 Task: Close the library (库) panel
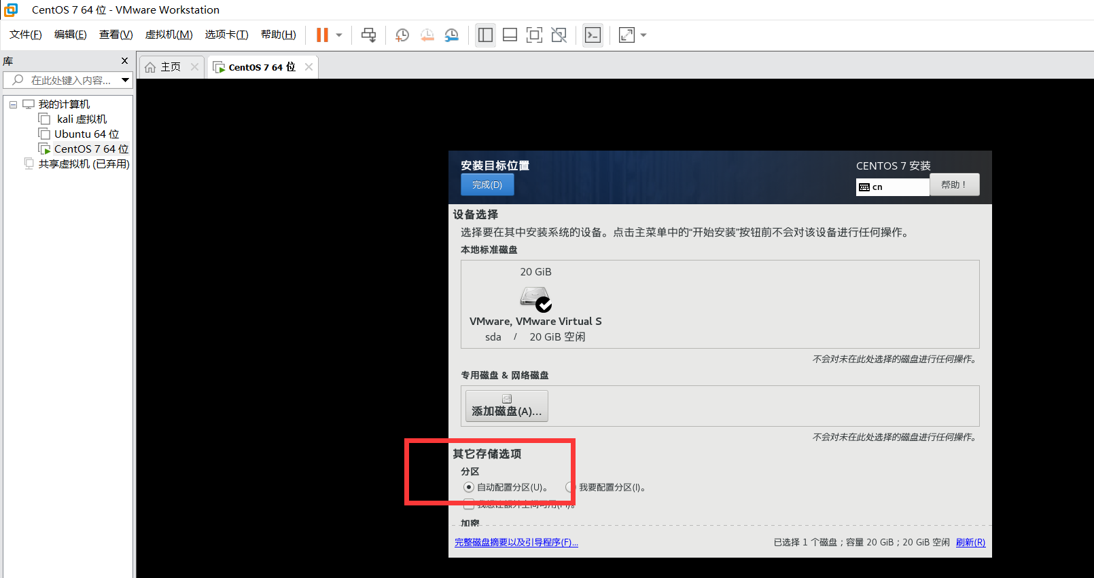[x=124, y=61]
